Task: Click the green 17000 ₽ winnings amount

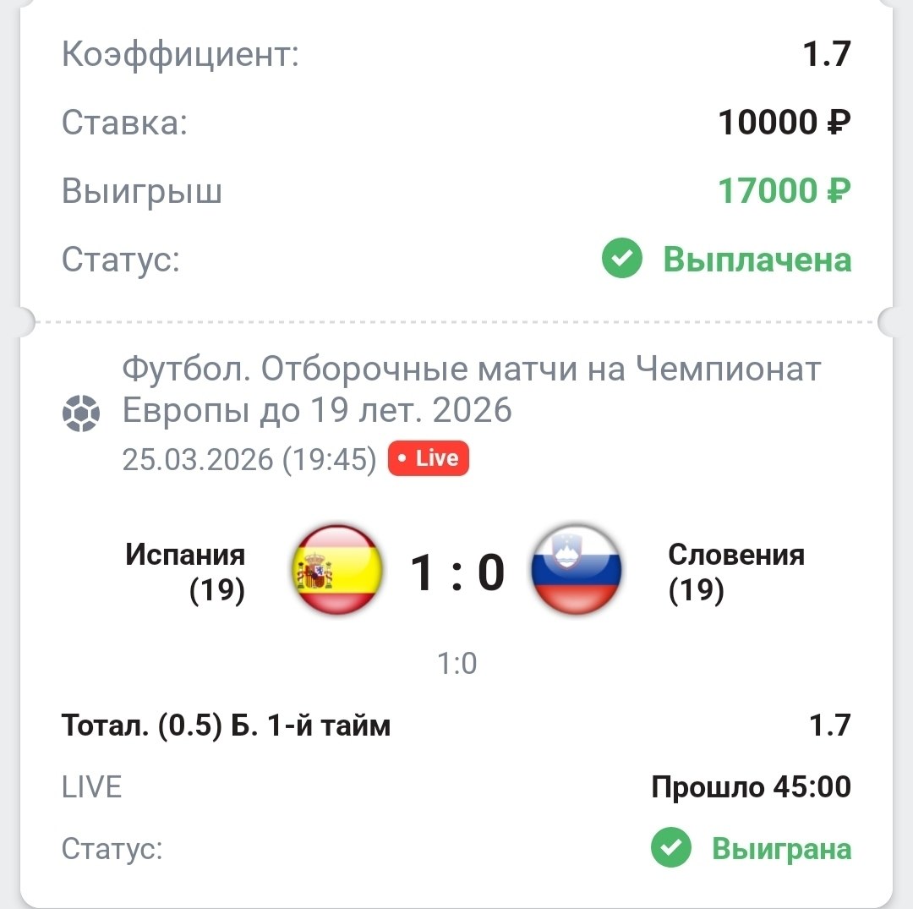Action: [x=784, y=192]
